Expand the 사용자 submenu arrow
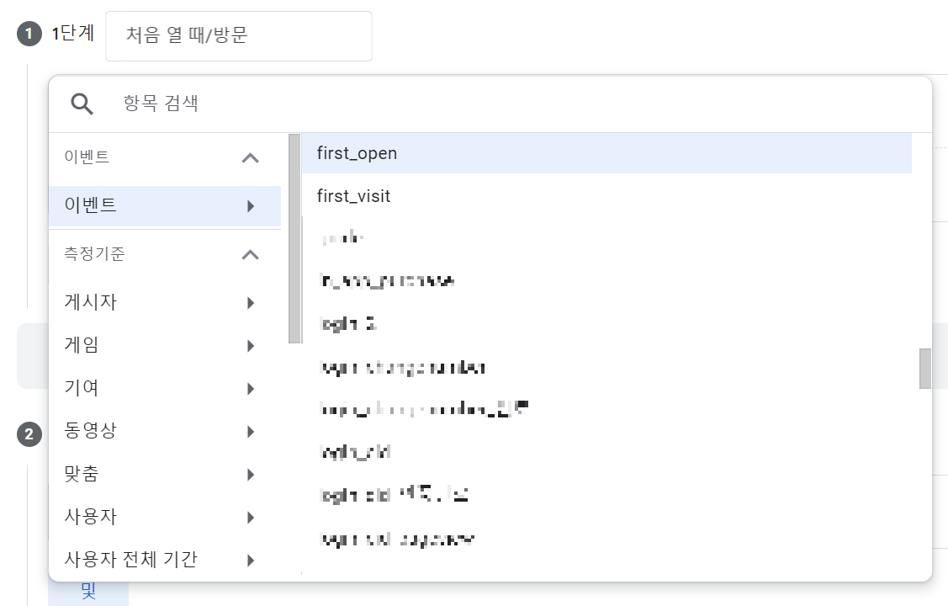The width and height of the screenshot is (948, 606). [250, 517]
